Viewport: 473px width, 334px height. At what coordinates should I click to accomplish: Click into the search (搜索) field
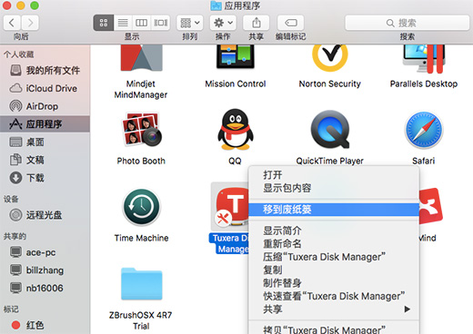pos(407,23)
